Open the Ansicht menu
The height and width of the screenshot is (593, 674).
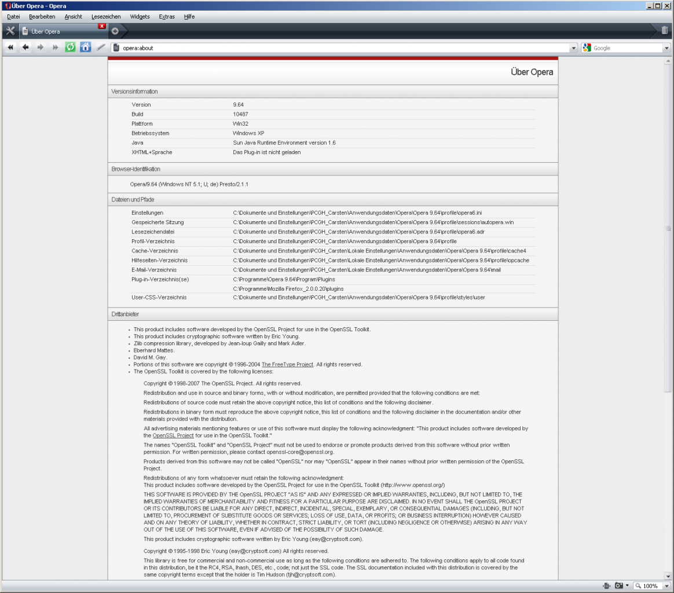[x=73, y=17]
